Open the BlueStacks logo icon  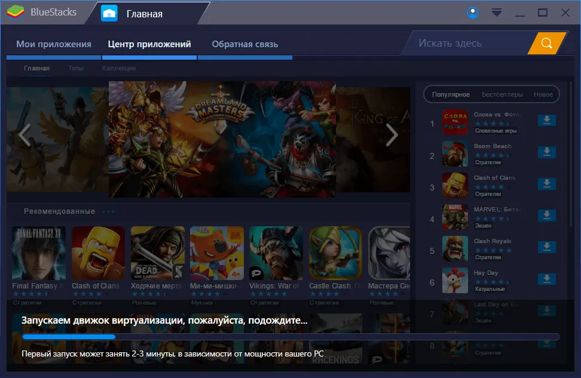point(16,12)
